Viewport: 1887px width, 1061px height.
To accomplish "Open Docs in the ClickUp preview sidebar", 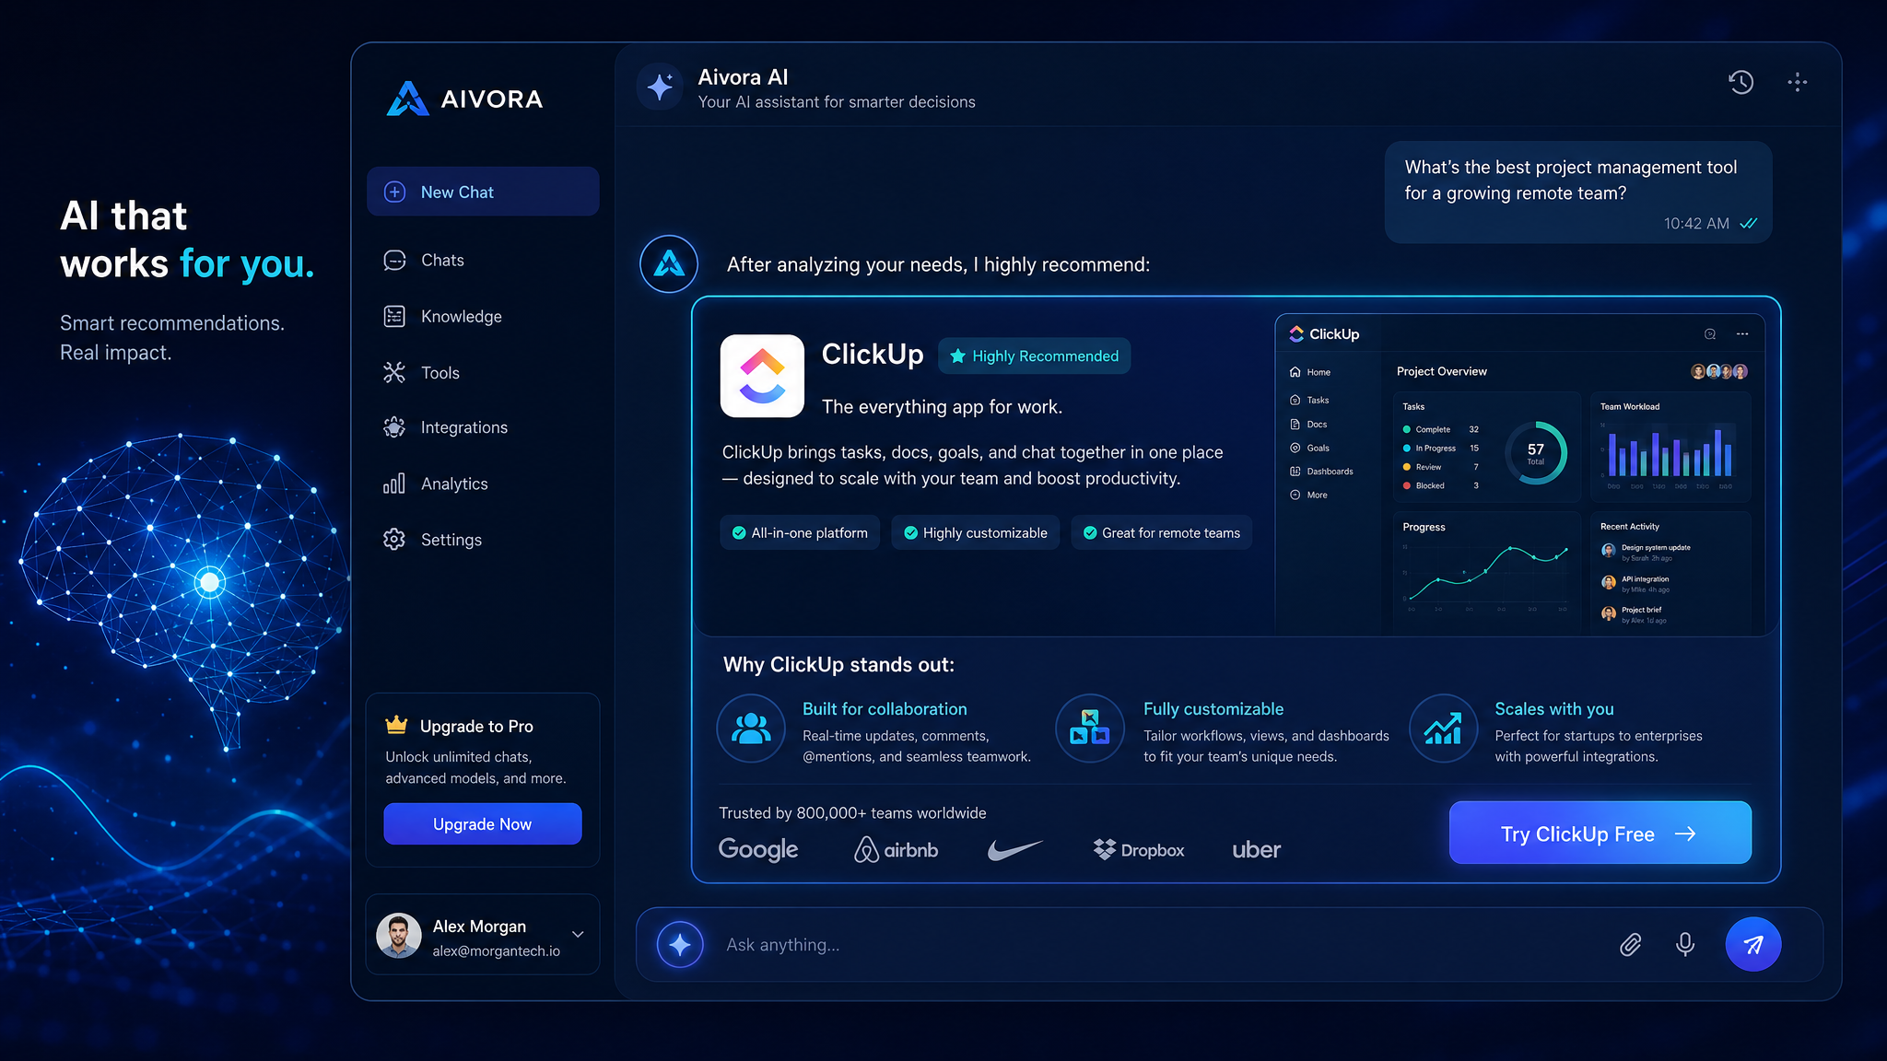I will (x=1308, y=425).
